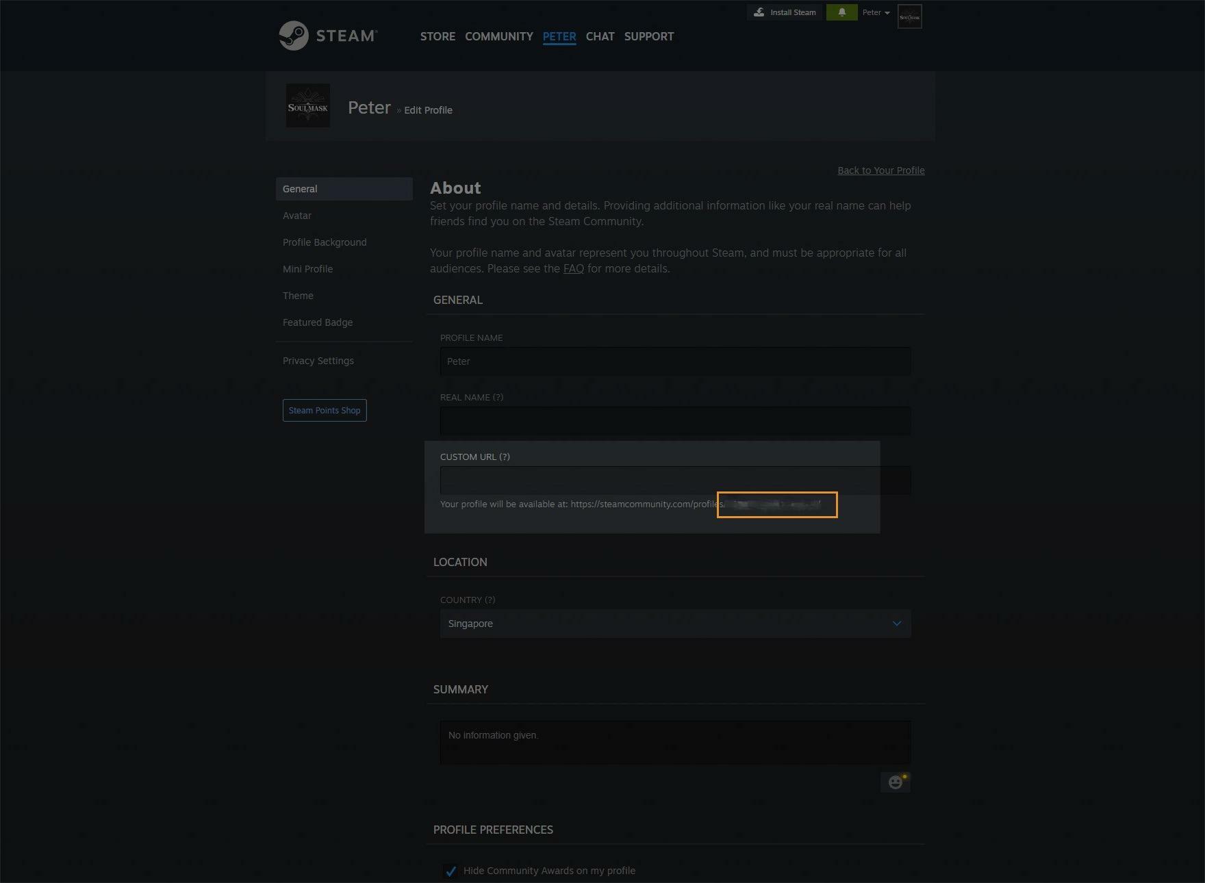
Task: Open Privacy Settings in the sidebar
Action: coord(318,361)
